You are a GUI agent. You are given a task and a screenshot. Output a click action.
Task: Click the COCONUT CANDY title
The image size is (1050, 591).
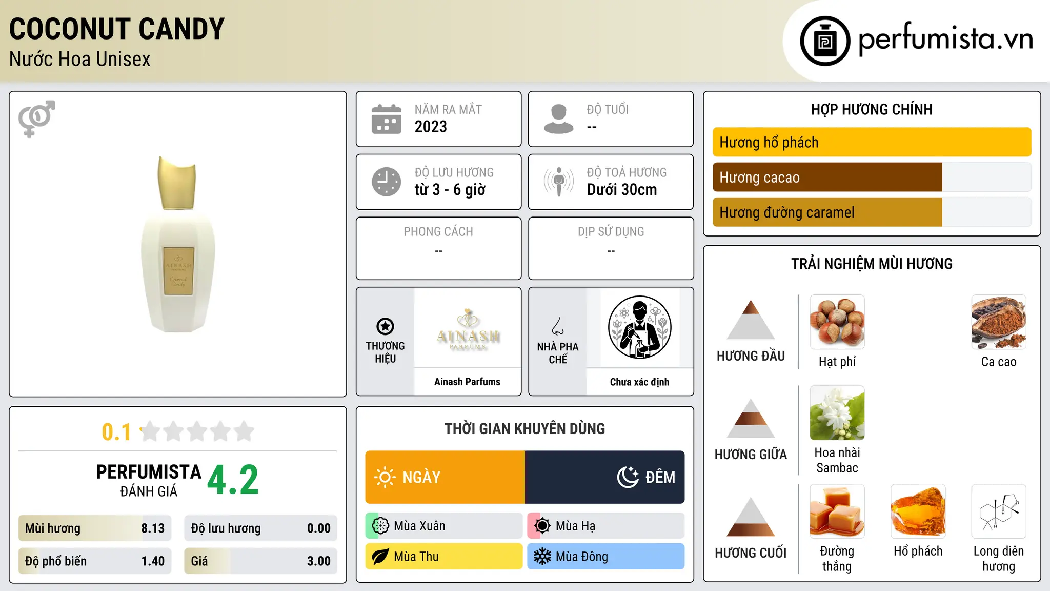[117, 29]
